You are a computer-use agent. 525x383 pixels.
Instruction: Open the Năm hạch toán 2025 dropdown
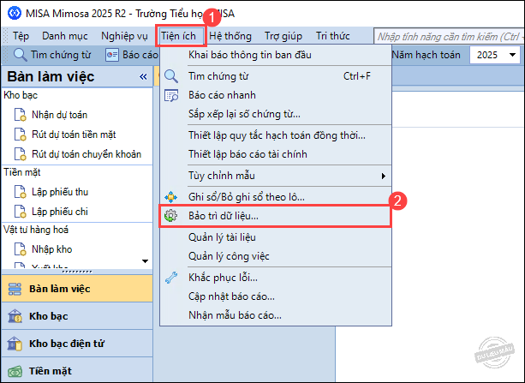(x=512, y=55)
